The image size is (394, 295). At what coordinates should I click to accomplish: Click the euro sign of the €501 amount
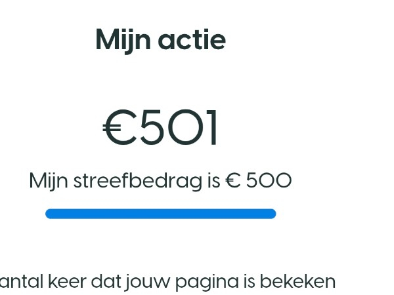(x=118, y=128)
